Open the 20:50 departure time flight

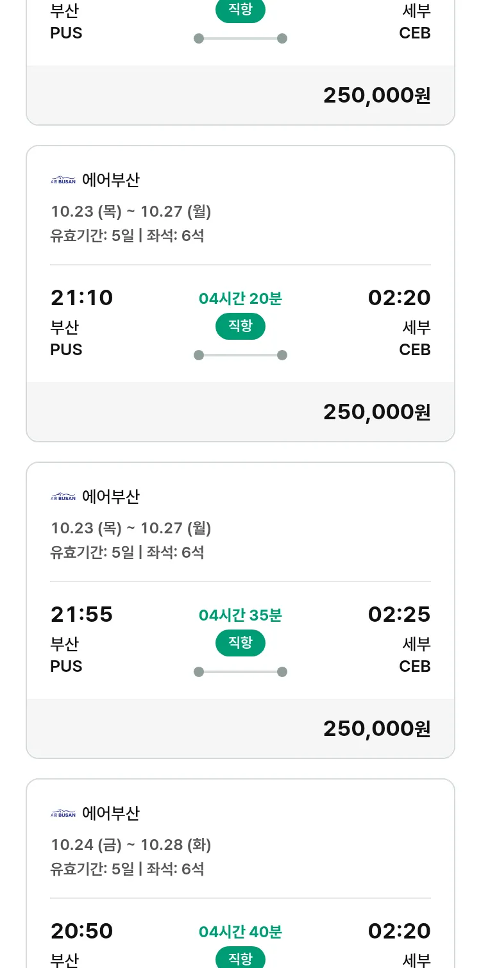[x=81, y=931]
